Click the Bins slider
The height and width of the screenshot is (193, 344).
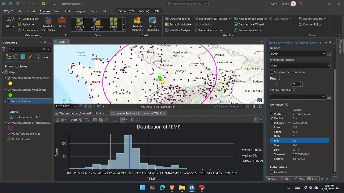[x=279, y=84]
